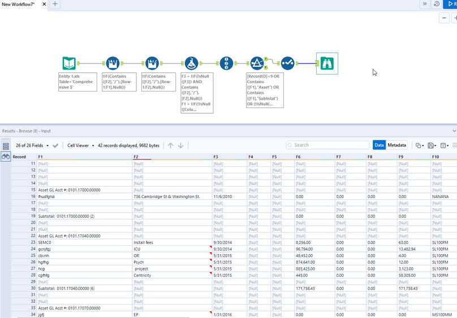Click the Formula annotation 'F3 = IIF(IsNull'
This screenshot has height=318, width=457.
click(197, 93)
